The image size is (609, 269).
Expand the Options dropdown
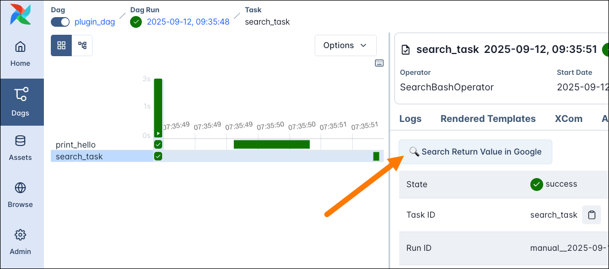[x=345, y=45]
